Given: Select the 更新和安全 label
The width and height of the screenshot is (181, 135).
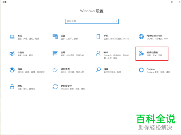Looking at the screenshot, I should click(x=66, y=86).
